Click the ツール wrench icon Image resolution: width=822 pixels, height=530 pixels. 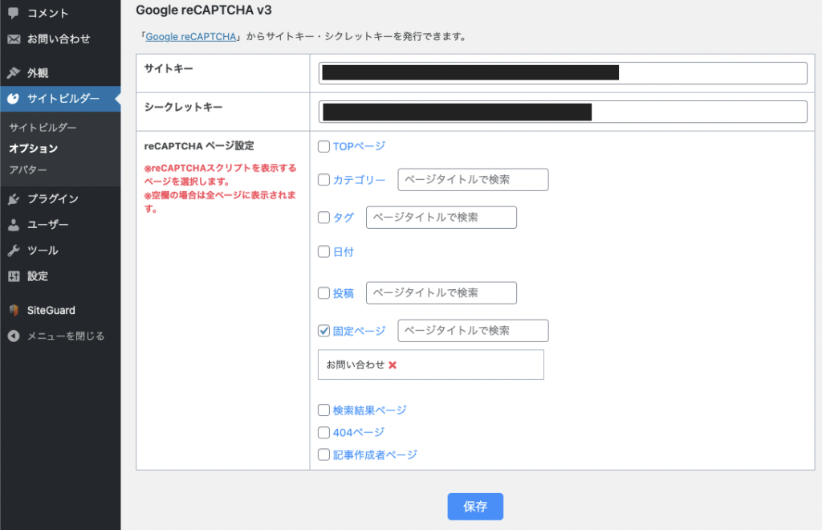tap(14, 251)
